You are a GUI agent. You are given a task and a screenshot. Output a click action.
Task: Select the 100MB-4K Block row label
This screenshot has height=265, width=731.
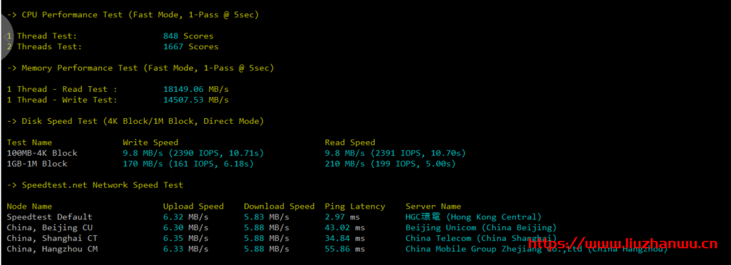point(42,153)
